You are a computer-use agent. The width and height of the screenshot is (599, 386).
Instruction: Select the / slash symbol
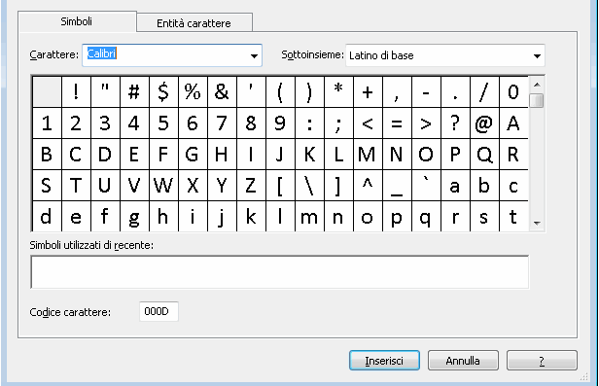click(x=484, y=92)
